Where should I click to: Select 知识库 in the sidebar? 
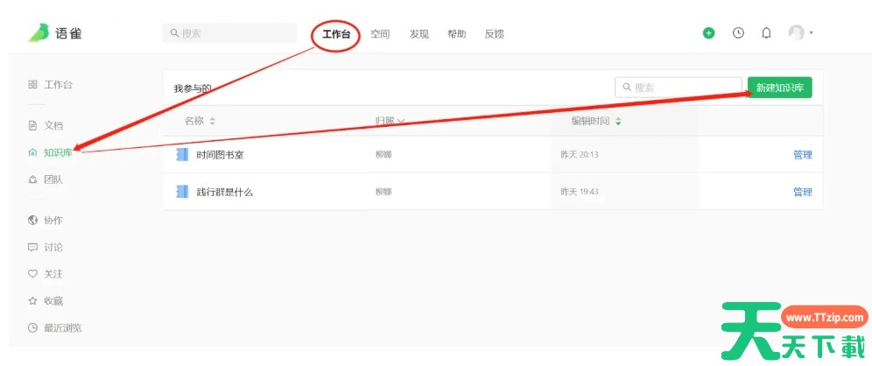click(x=57, y=152)
